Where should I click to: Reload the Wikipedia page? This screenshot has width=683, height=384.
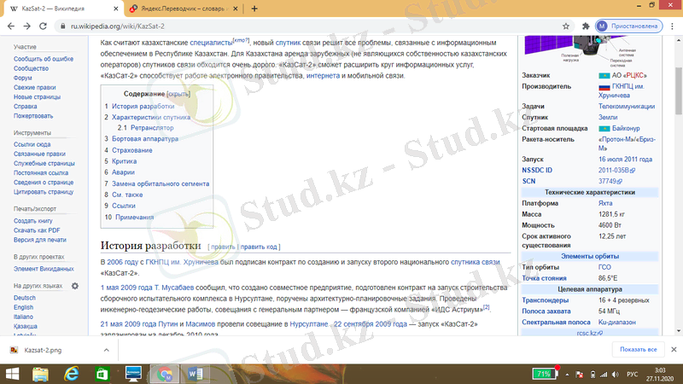(x=43, y=26)
